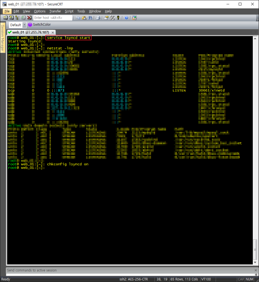259x282 pixels.
Task: Open the Session Manager side panel
Action: pyautogui.click(x=3, y=38)
